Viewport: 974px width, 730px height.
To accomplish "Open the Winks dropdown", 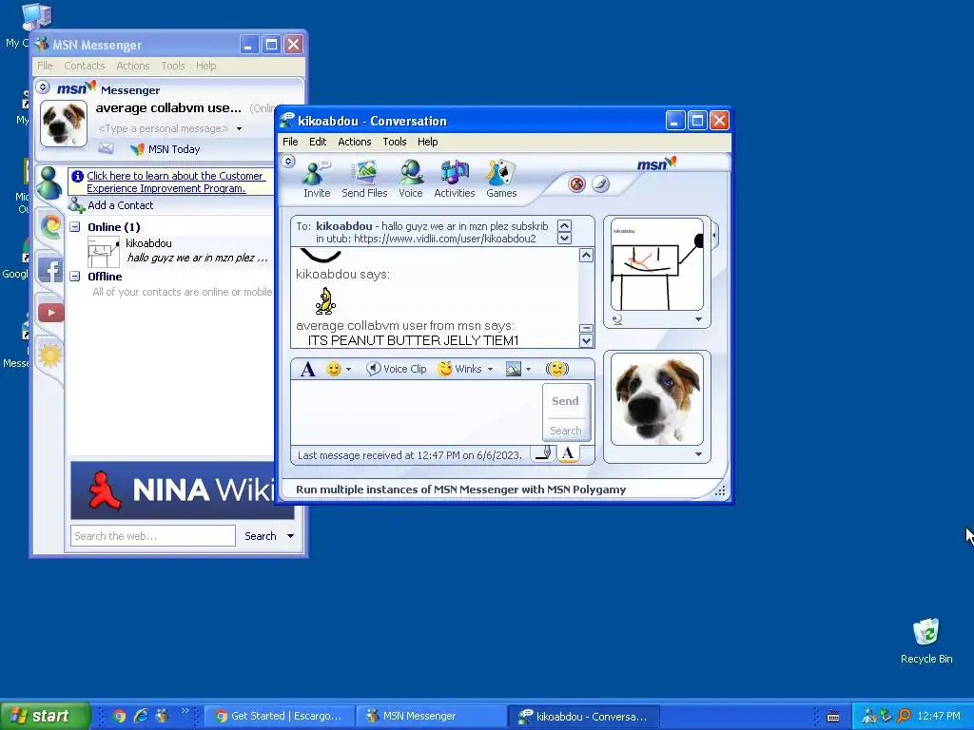I will coord(490,370).
